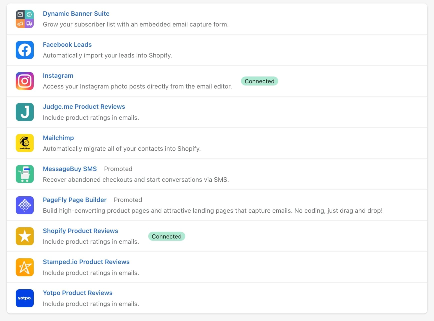Click Yotpo 'Include product ratings in emails' text
The height and width of the screenshot is (321, 434).
coord(91,304)
